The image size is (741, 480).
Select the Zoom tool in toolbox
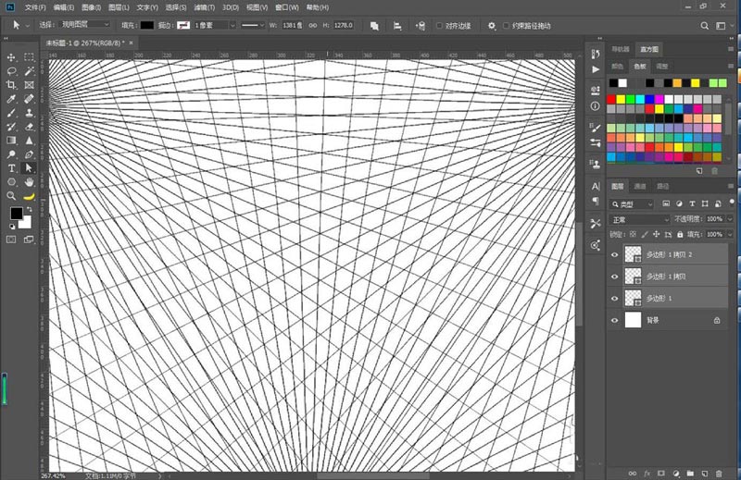click(x=12, y=196)
